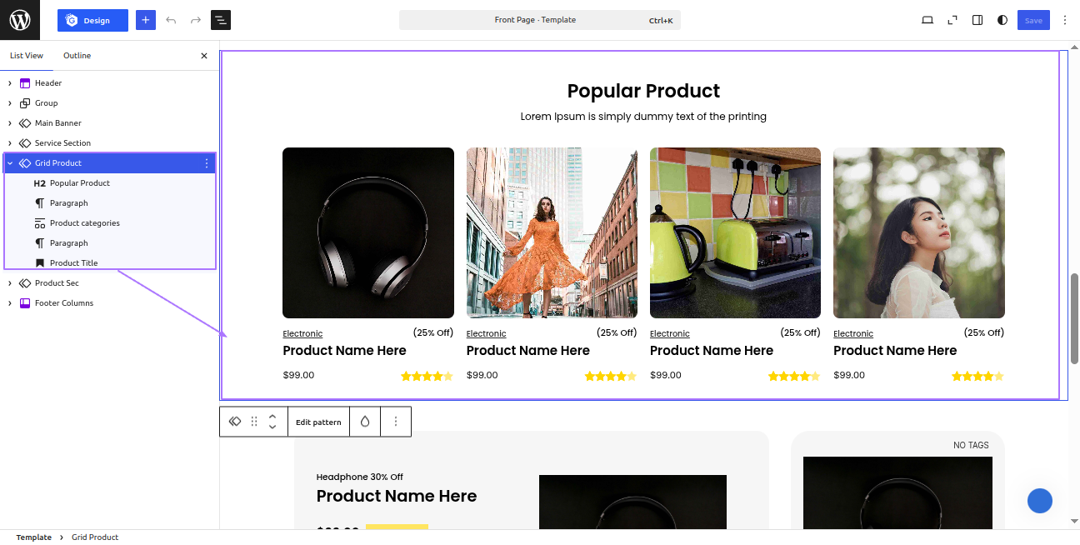The width and height of the screenshot is (1080, 545).
Task: Expand the Header tree item
Action: point(10,83)
